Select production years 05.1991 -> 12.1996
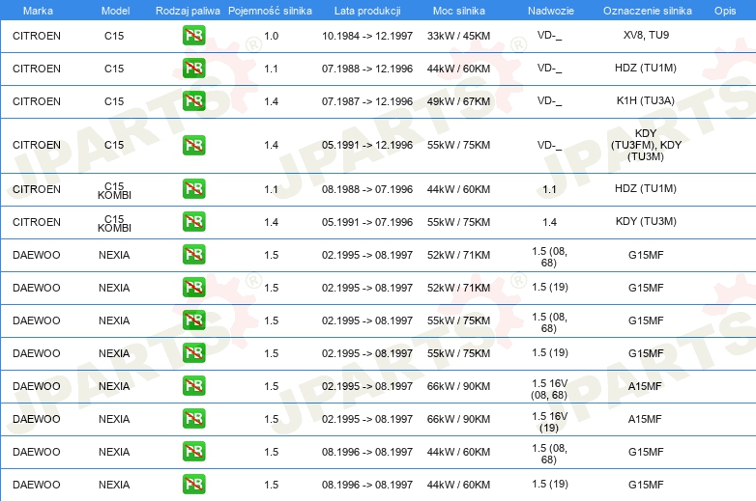 tap(367, 145)
